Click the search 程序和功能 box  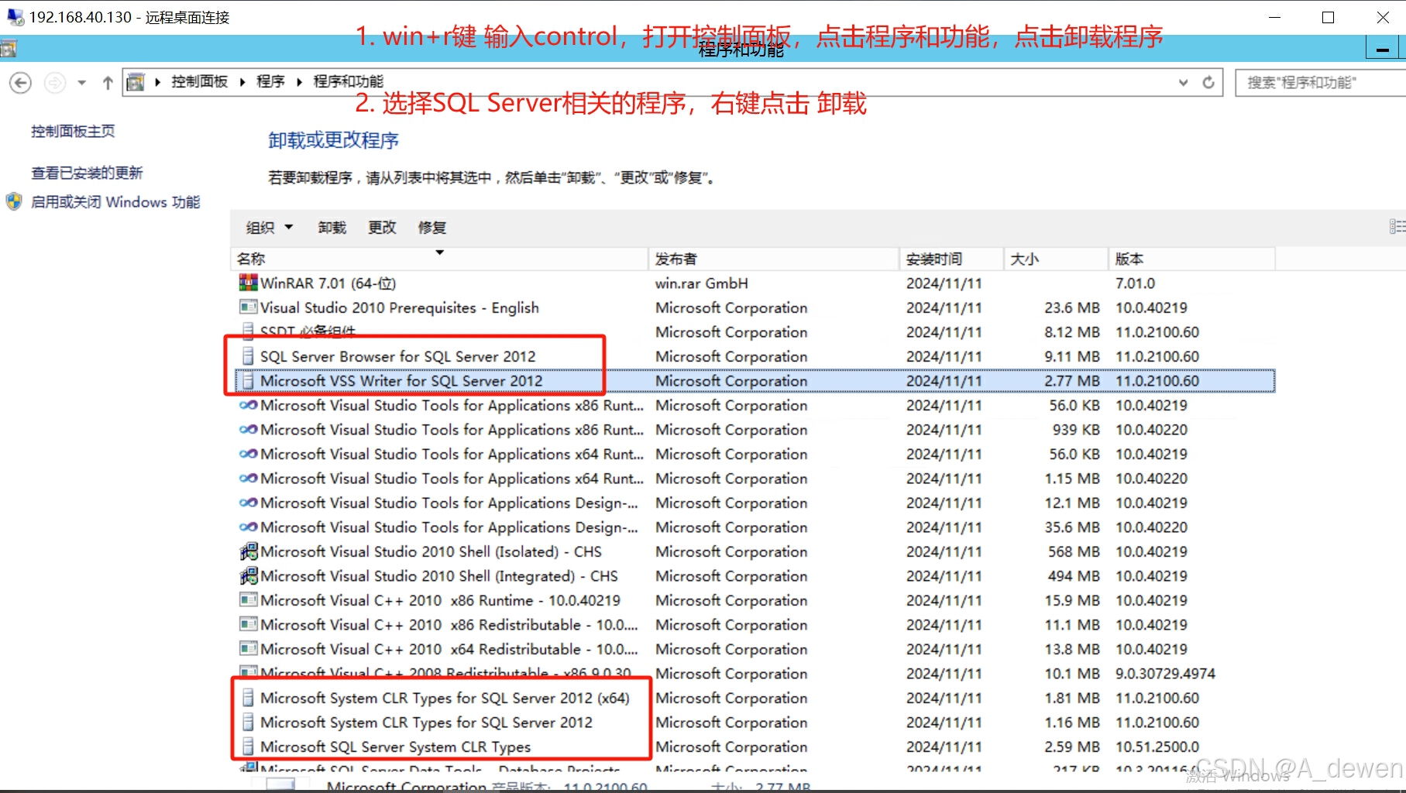1321,82
